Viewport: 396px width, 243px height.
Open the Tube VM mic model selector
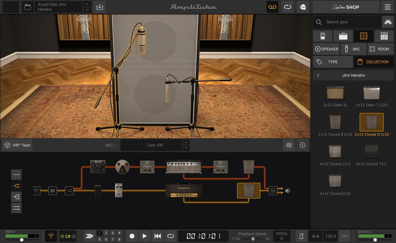coord(151,145)
